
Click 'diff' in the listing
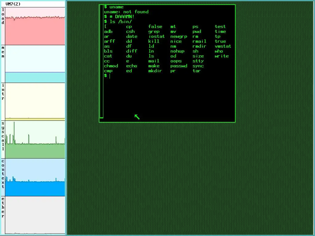132,51
